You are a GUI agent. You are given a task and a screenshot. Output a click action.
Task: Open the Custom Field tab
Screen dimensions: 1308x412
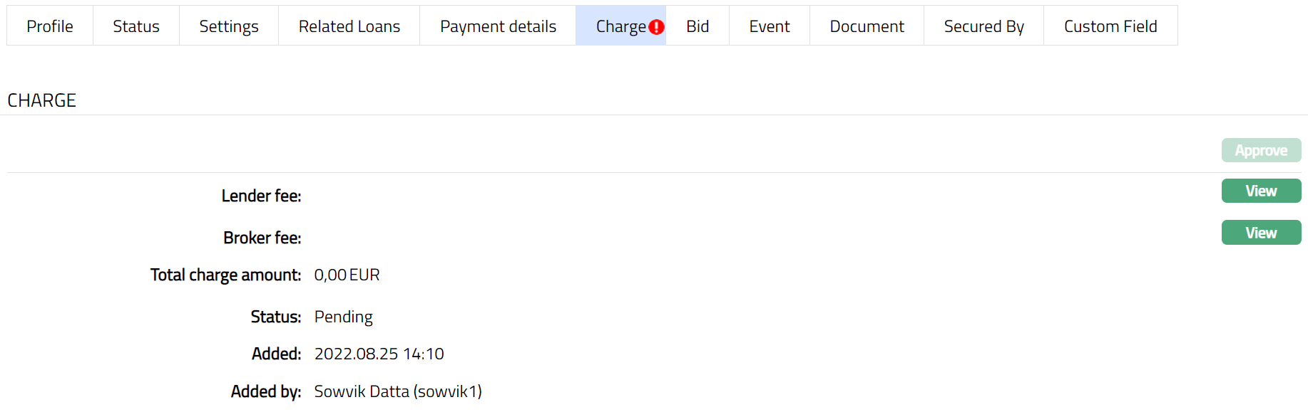pos(1110,26)
